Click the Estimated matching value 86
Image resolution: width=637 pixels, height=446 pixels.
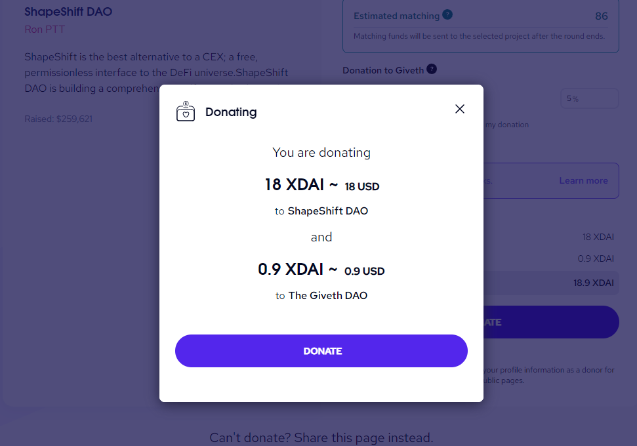pos(602,16)
